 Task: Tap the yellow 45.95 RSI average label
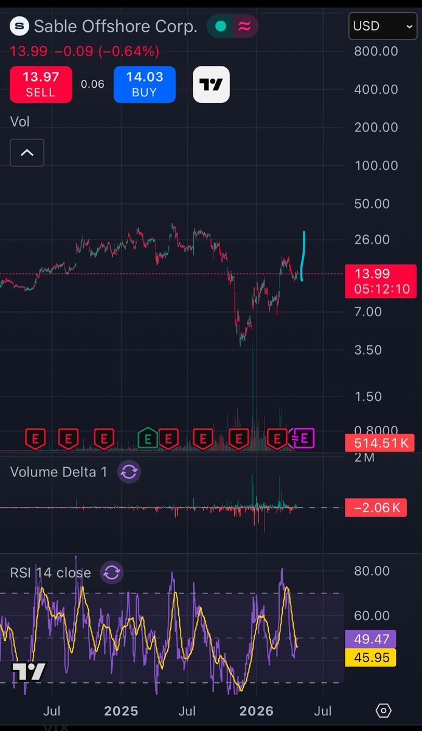pyautogui.click(x=370, y=657)
